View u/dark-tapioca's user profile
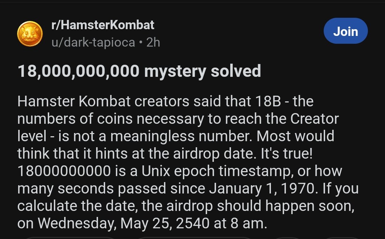 point(93,42)
